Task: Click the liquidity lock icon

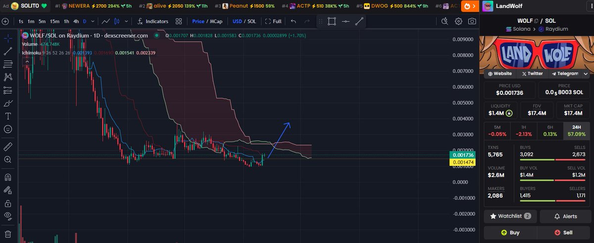Action: (x=509, y=114)
